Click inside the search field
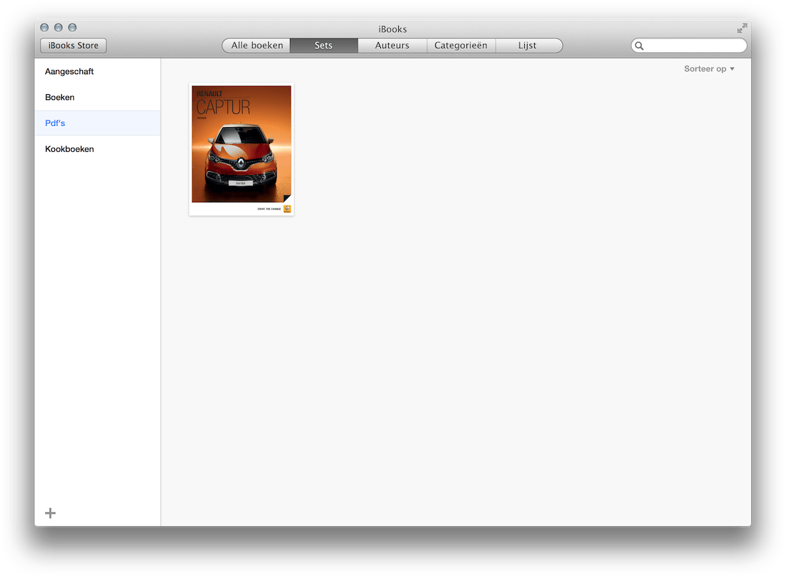The height and width of the screenshot is (576, 785). point(689,45)
